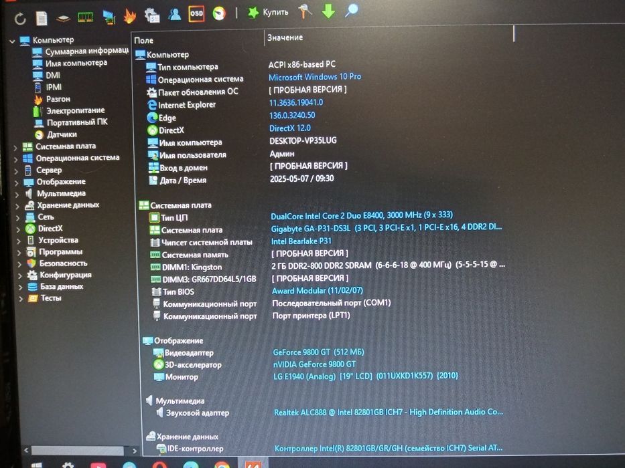The width and height of the screenshot is (625, 468).
Task: Click the green down-arrow updates icon
Action: pos(328,11)
